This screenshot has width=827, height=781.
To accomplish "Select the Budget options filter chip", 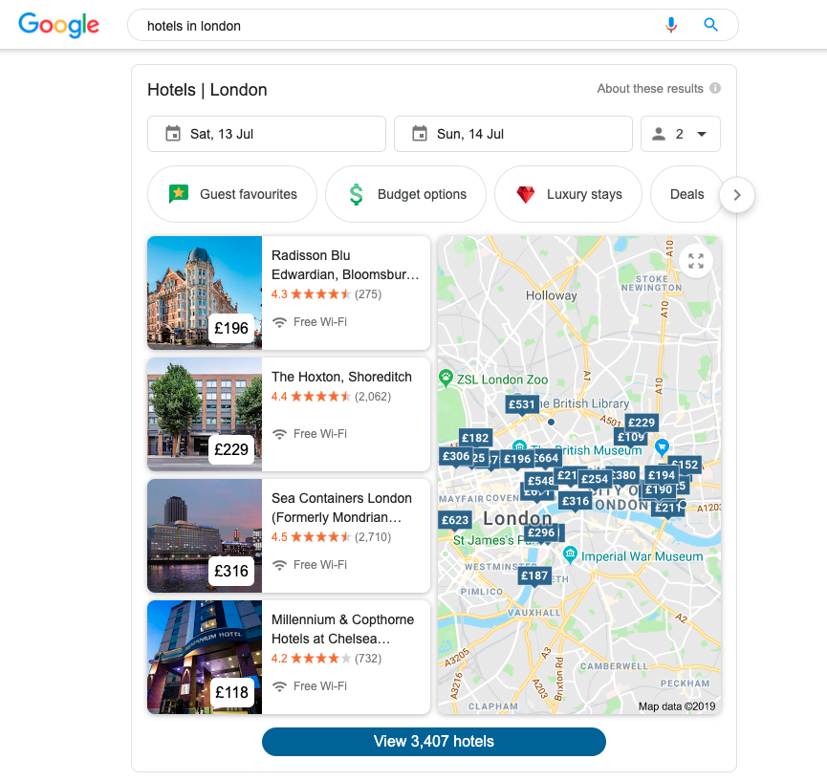I will click(405, 194).
